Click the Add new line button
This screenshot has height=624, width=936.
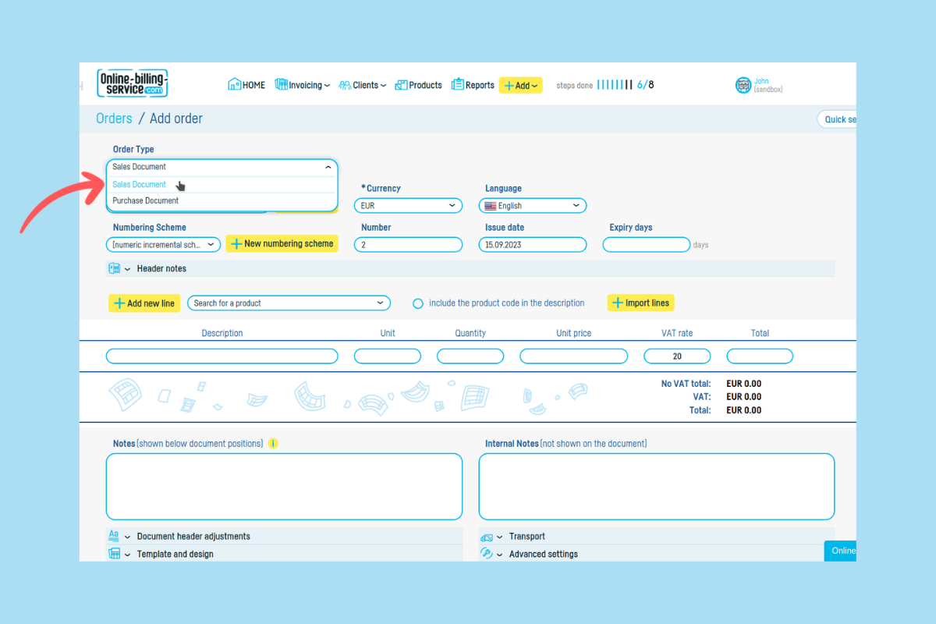pos(144,303)
